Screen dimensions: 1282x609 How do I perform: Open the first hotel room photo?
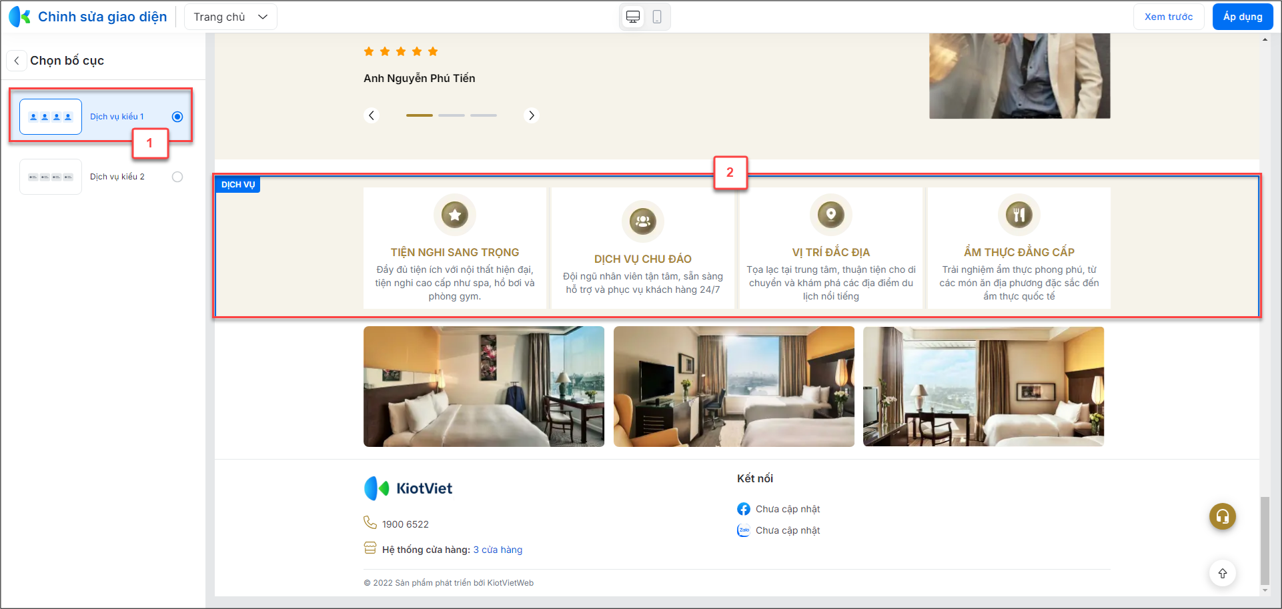point(484,386)
